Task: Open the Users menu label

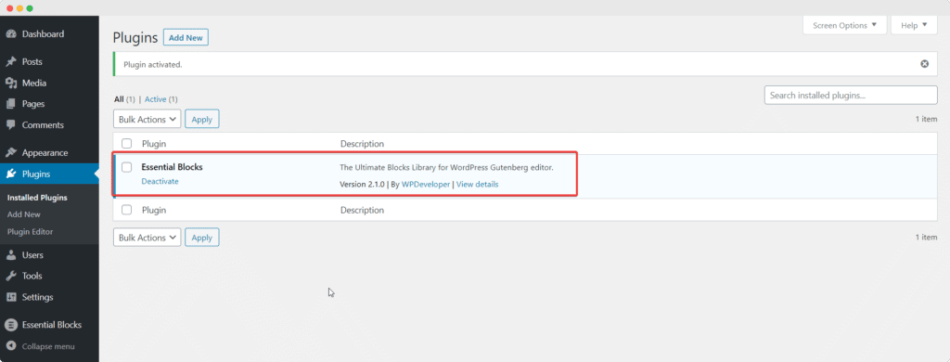Action: (x=32, y=255)
